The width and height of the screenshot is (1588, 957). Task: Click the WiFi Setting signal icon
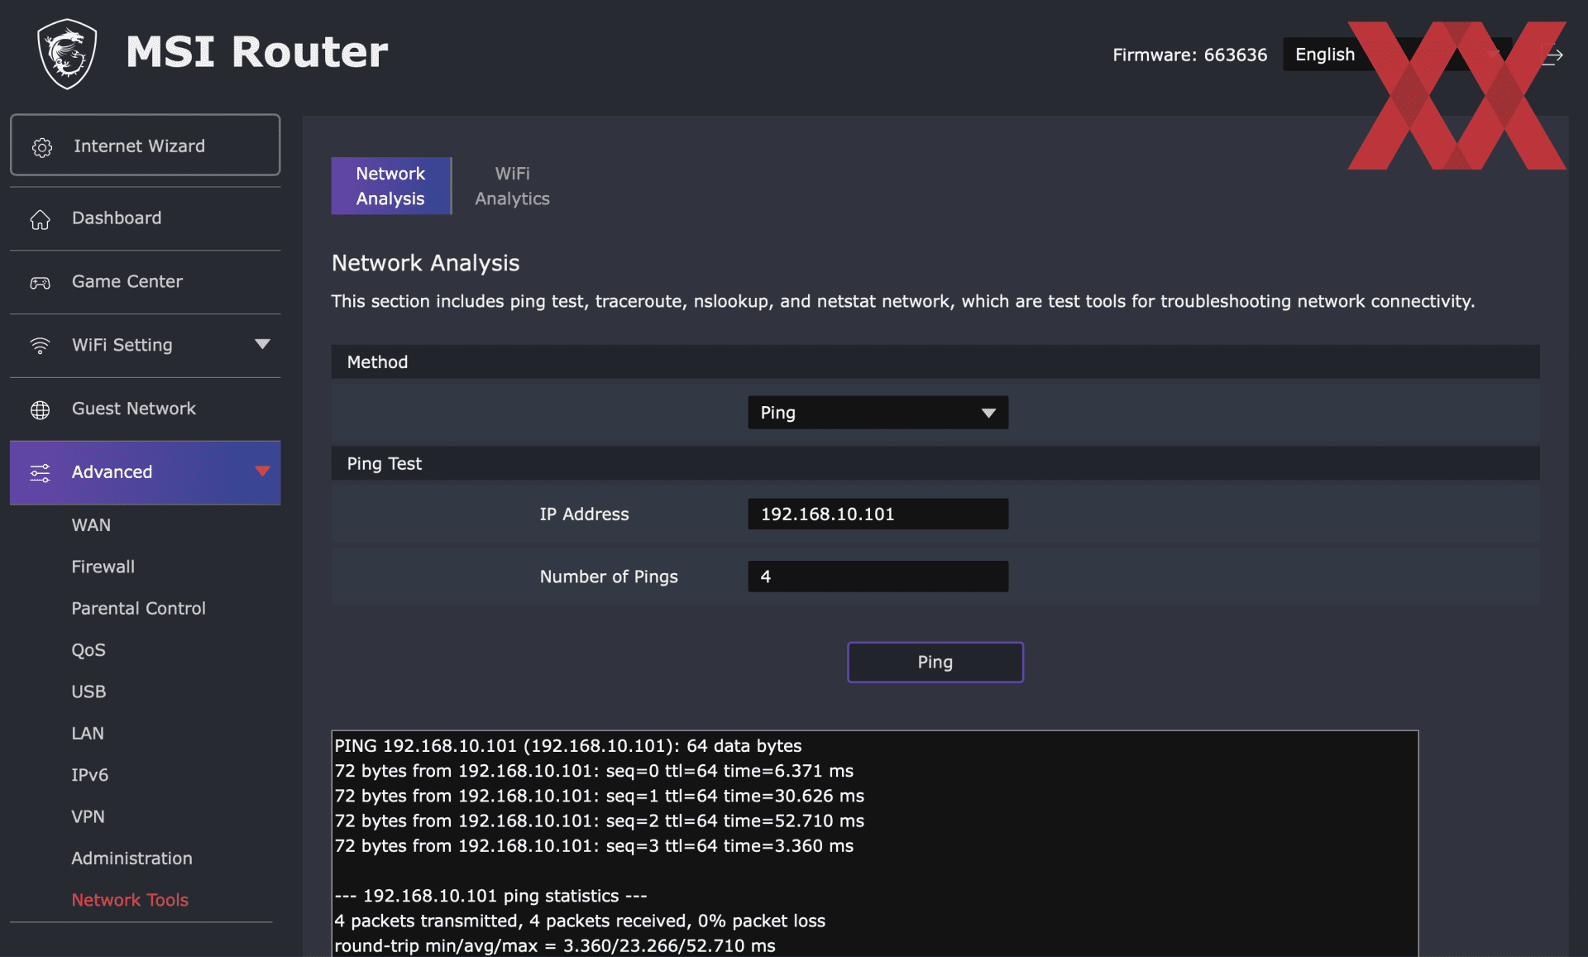tap(40, 346)
